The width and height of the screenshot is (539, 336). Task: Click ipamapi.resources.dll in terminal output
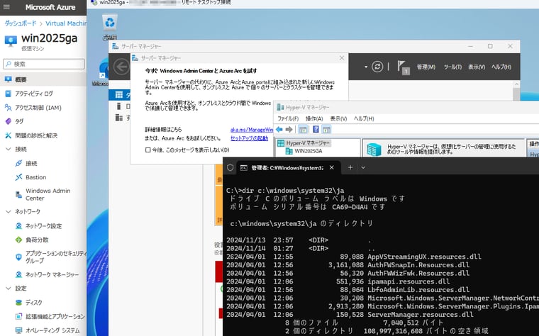click(x=409, y=281)
